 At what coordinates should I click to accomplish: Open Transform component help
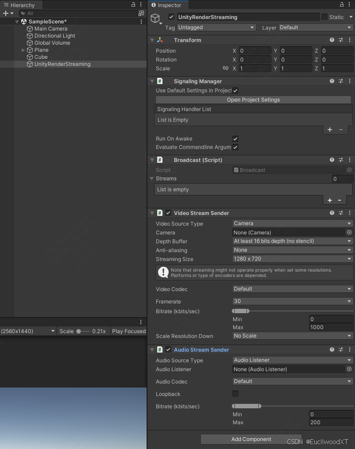332,40
